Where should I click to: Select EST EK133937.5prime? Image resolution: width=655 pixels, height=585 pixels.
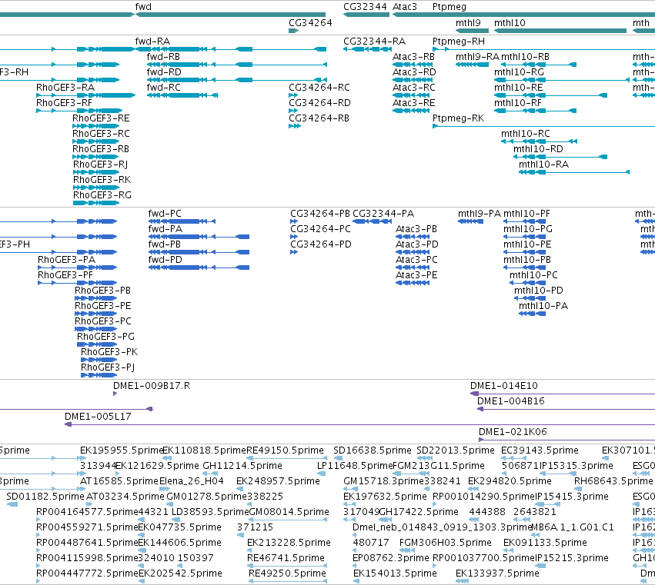[x=497, y=573]
